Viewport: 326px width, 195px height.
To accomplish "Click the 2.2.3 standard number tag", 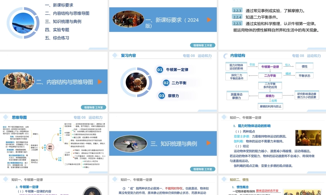I will [237, 11].
